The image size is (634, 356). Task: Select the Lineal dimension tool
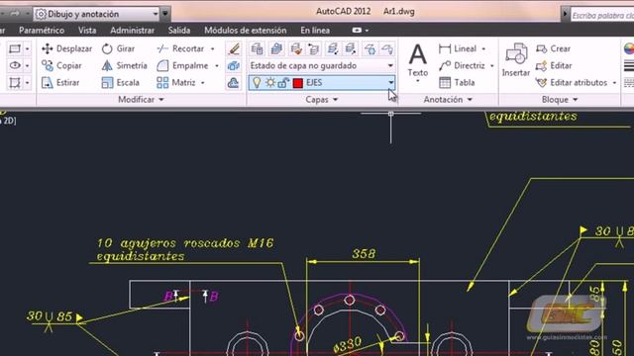click(458, 48)
